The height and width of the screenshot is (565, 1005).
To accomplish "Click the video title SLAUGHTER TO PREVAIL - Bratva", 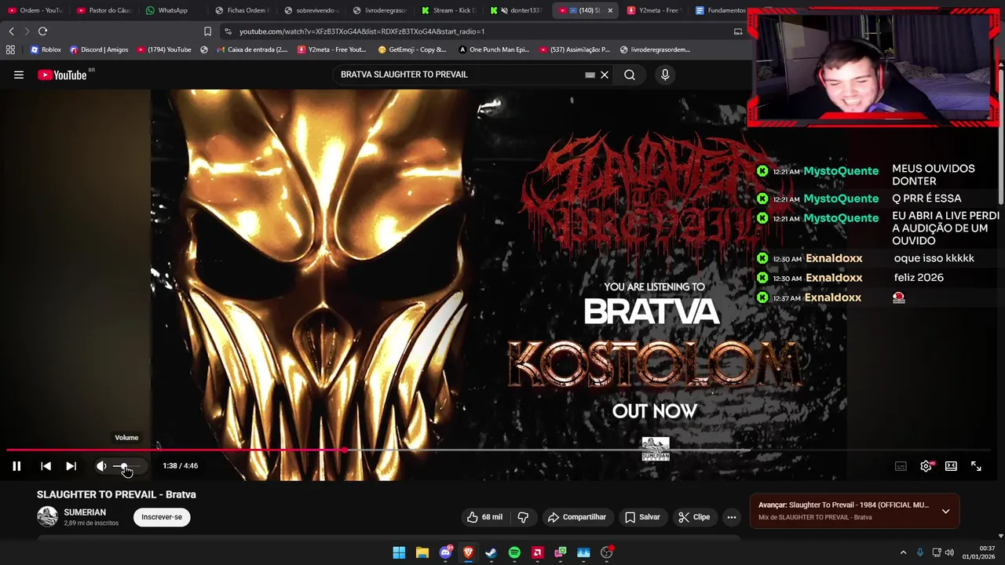I will 116,494.
